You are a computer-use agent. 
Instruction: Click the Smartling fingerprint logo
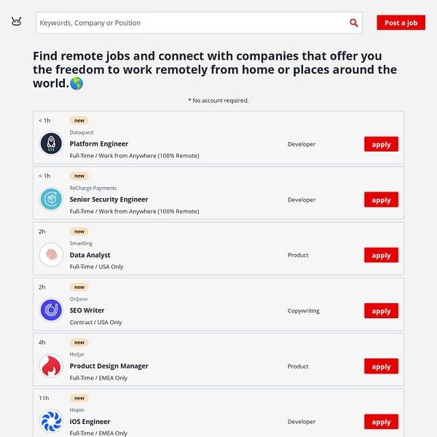51,254
